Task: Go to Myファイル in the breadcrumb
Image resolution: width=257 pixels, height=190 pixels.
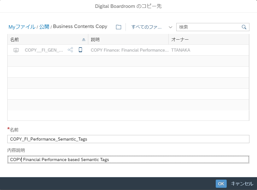Action: point(22,27)
